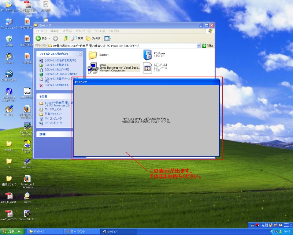This screenshot has height=235, width=293.
Task: Select the Support folder in パッケージ window
Action: (x=98, y=55)
